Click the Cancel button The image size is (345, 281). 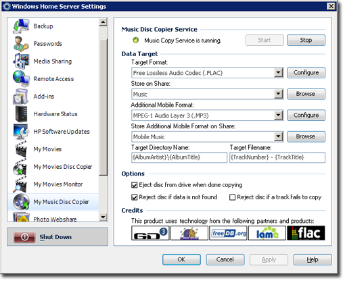(225, 259)
